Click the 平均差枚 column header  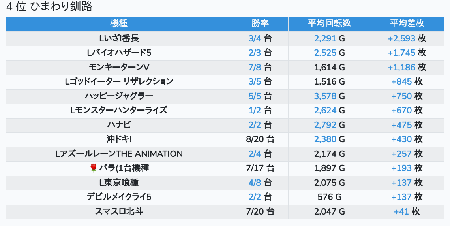click(407, 24)
